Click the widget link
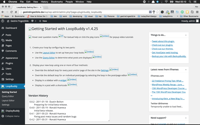The height and width of the screenshot is (125, 200). coord(63,80)
